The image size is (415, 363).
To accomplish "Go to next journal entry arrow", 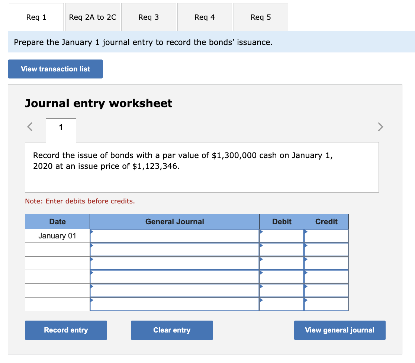I will 380,127.
